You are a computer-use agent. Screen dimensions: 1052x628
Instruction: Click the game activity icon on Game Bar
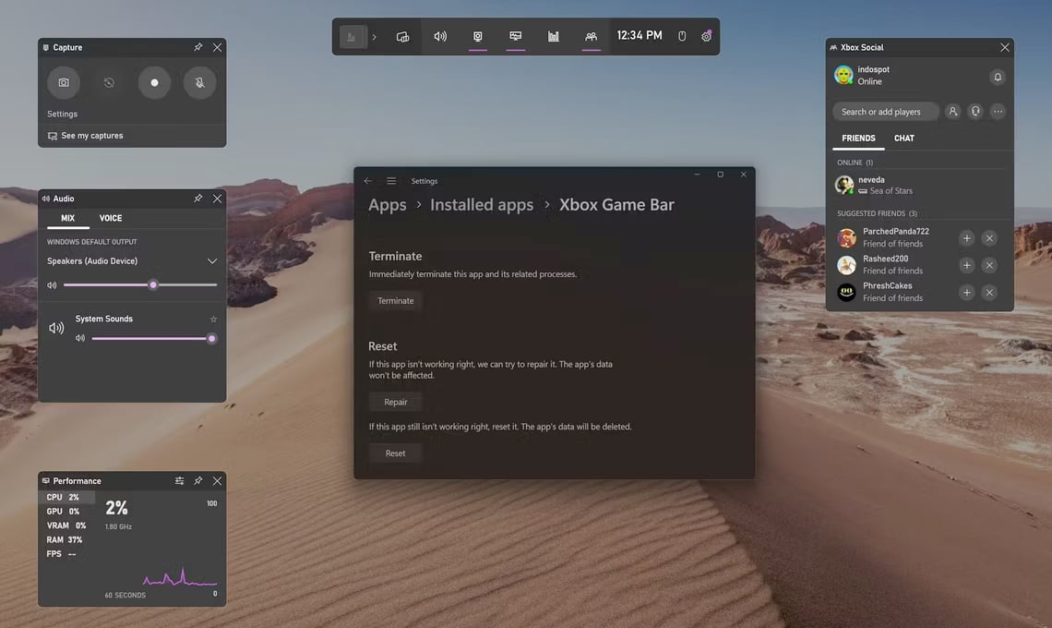[x=352, y=37]
